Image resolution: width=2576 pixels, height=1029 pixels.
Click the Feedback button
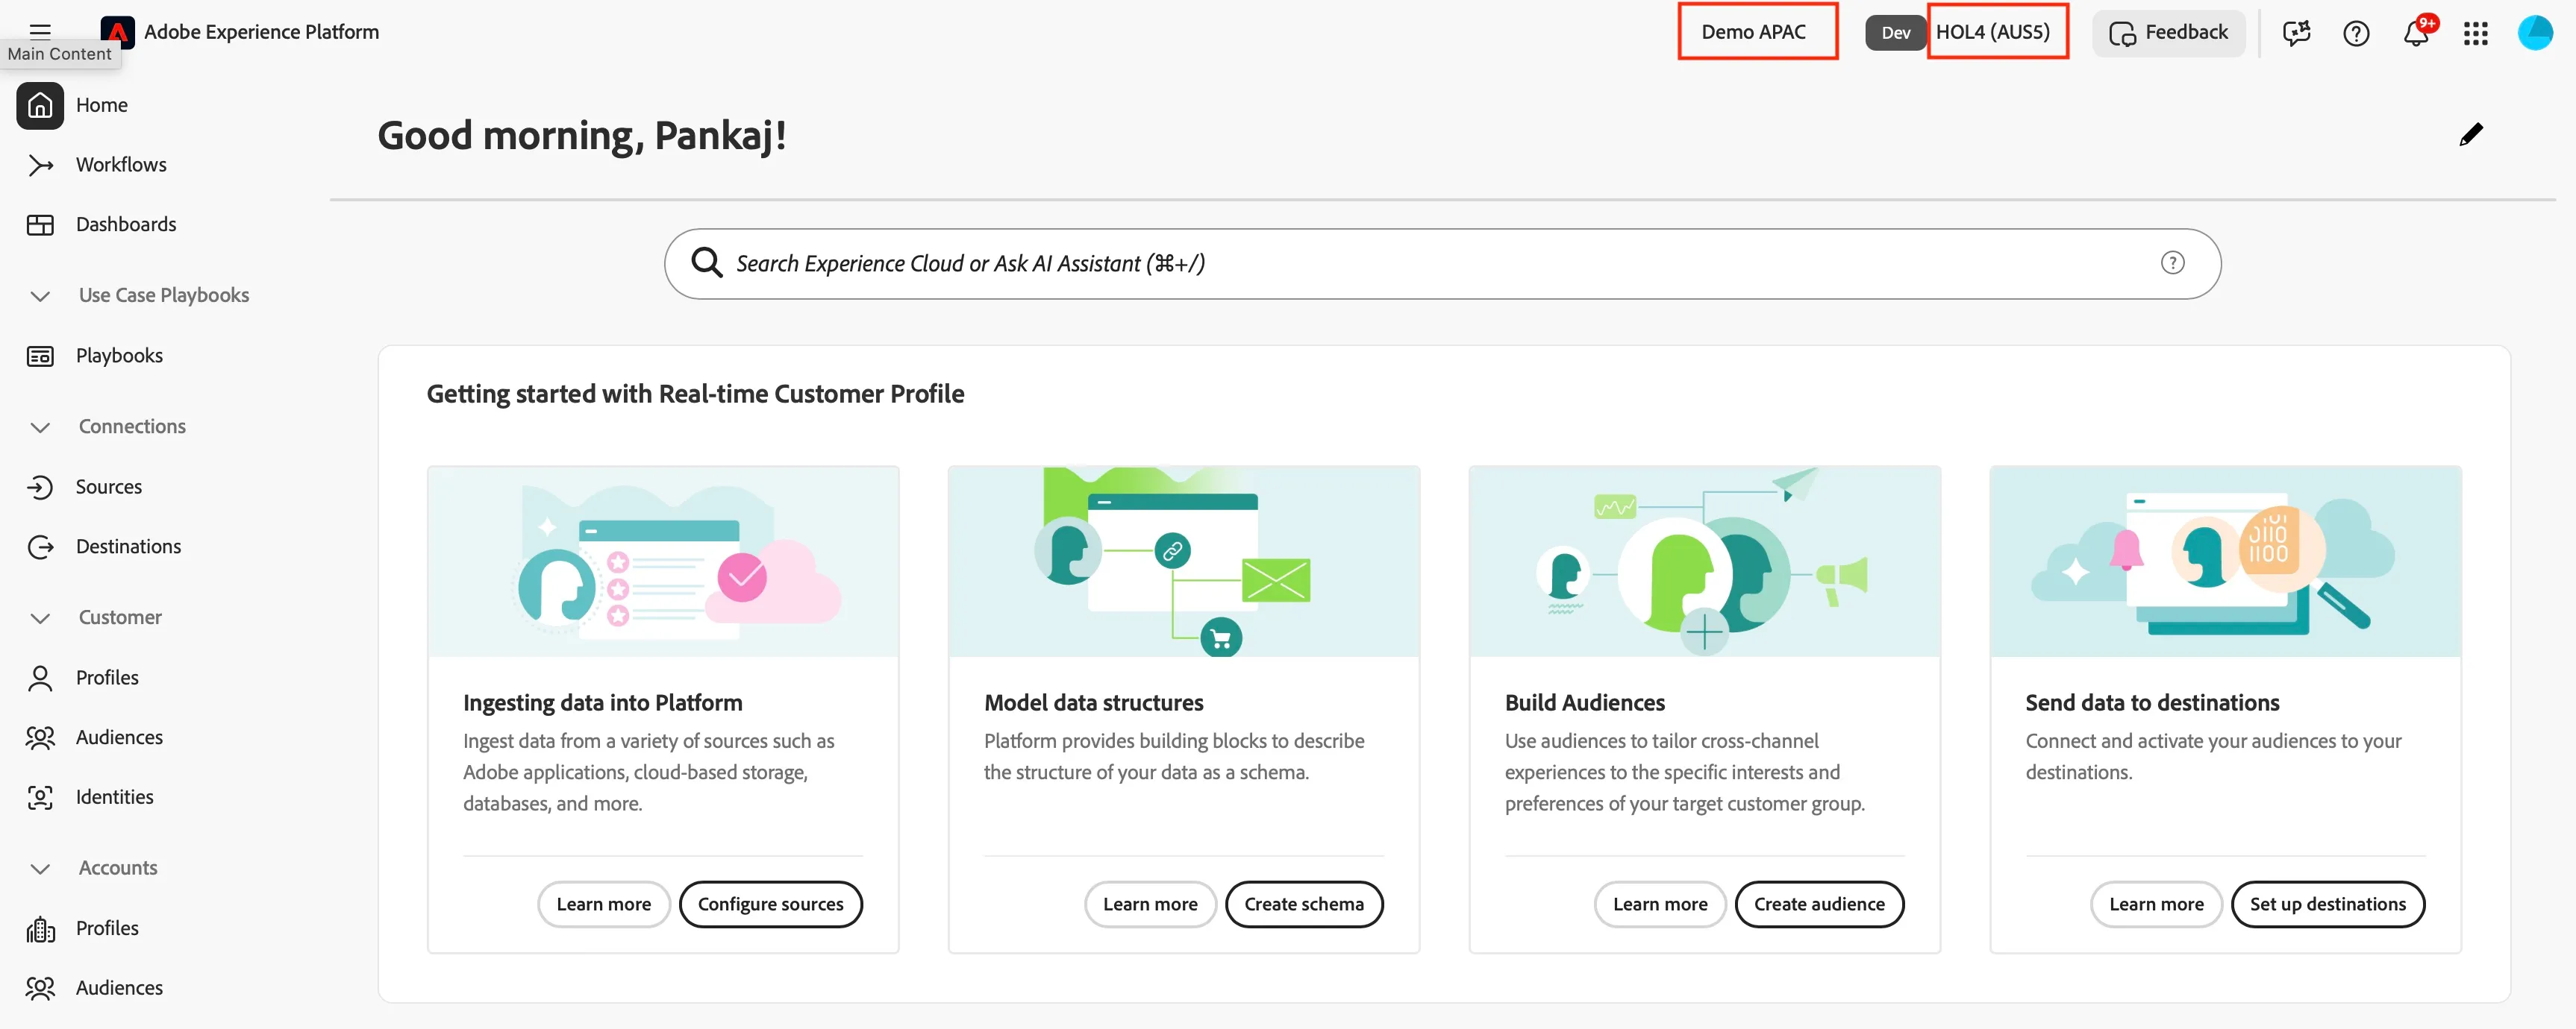pyautogui.click(x=2168, y=33)
